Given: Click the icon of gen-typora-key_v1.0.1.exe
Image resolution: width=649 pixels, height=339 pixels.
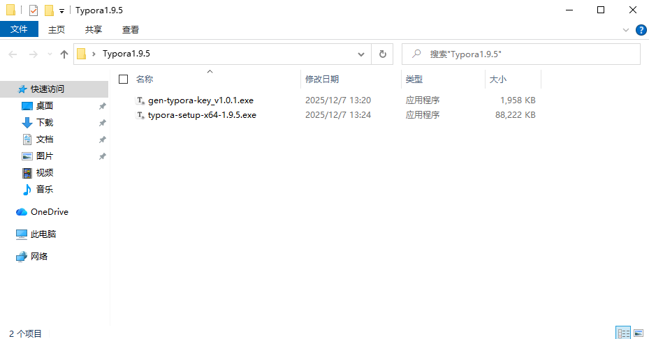Looking at the screenshot, I should 140,100.
